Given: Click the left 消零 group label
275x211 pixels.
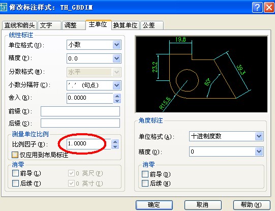Looking at the screenshot, I should [x=18, y=165].
